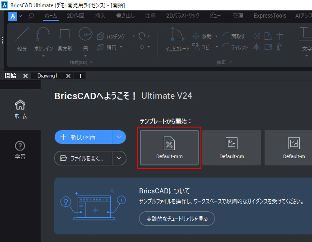Image resolution: width=312 pixels, height=242 pixels.
Task: Select the Text (文字) tool
Action: (x=306, y=39)
